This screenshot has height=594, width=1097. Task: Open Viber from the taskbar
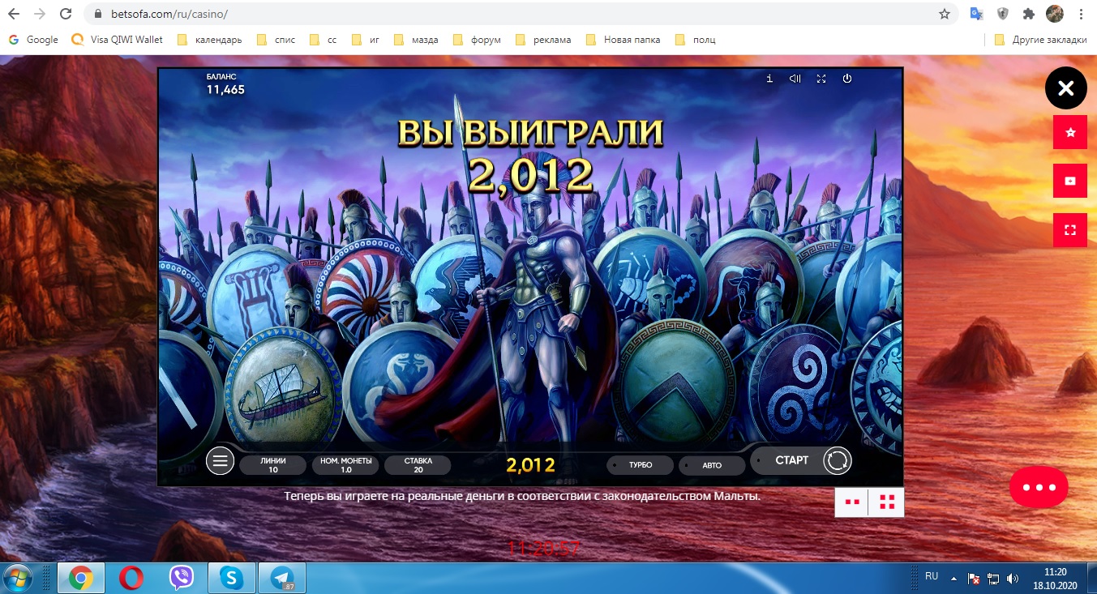tap(182, 578)
